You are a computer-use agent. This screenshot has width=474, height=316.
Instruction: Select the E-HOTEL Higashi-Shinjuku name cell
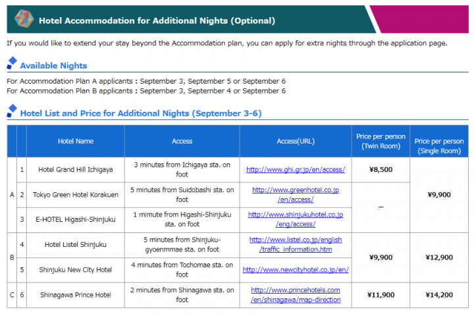point(76,219)
